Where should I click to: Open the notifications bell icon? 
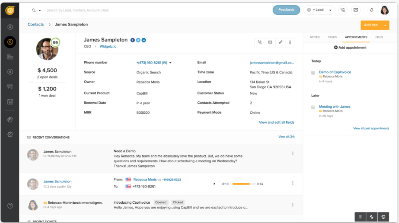(x=372, y=10)
